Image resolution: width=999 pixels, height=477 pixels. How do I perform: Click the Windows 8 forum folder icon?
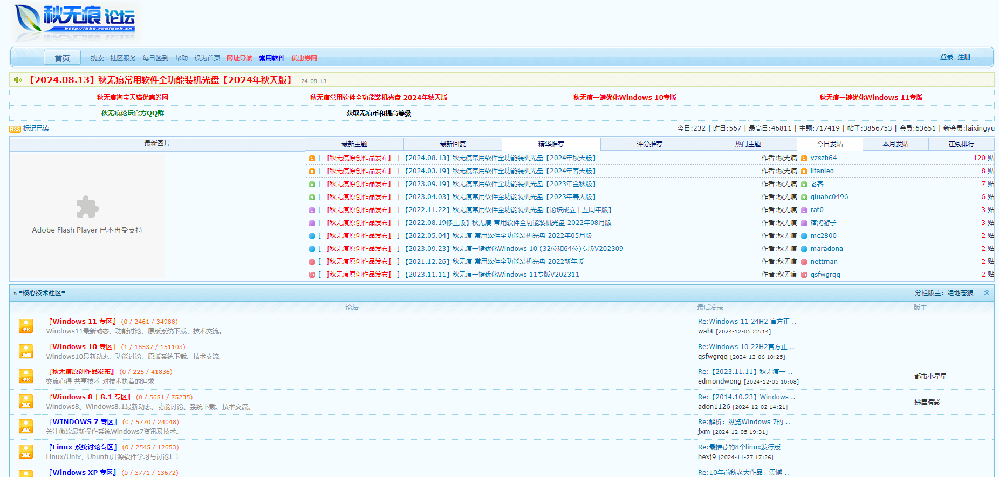26,401
